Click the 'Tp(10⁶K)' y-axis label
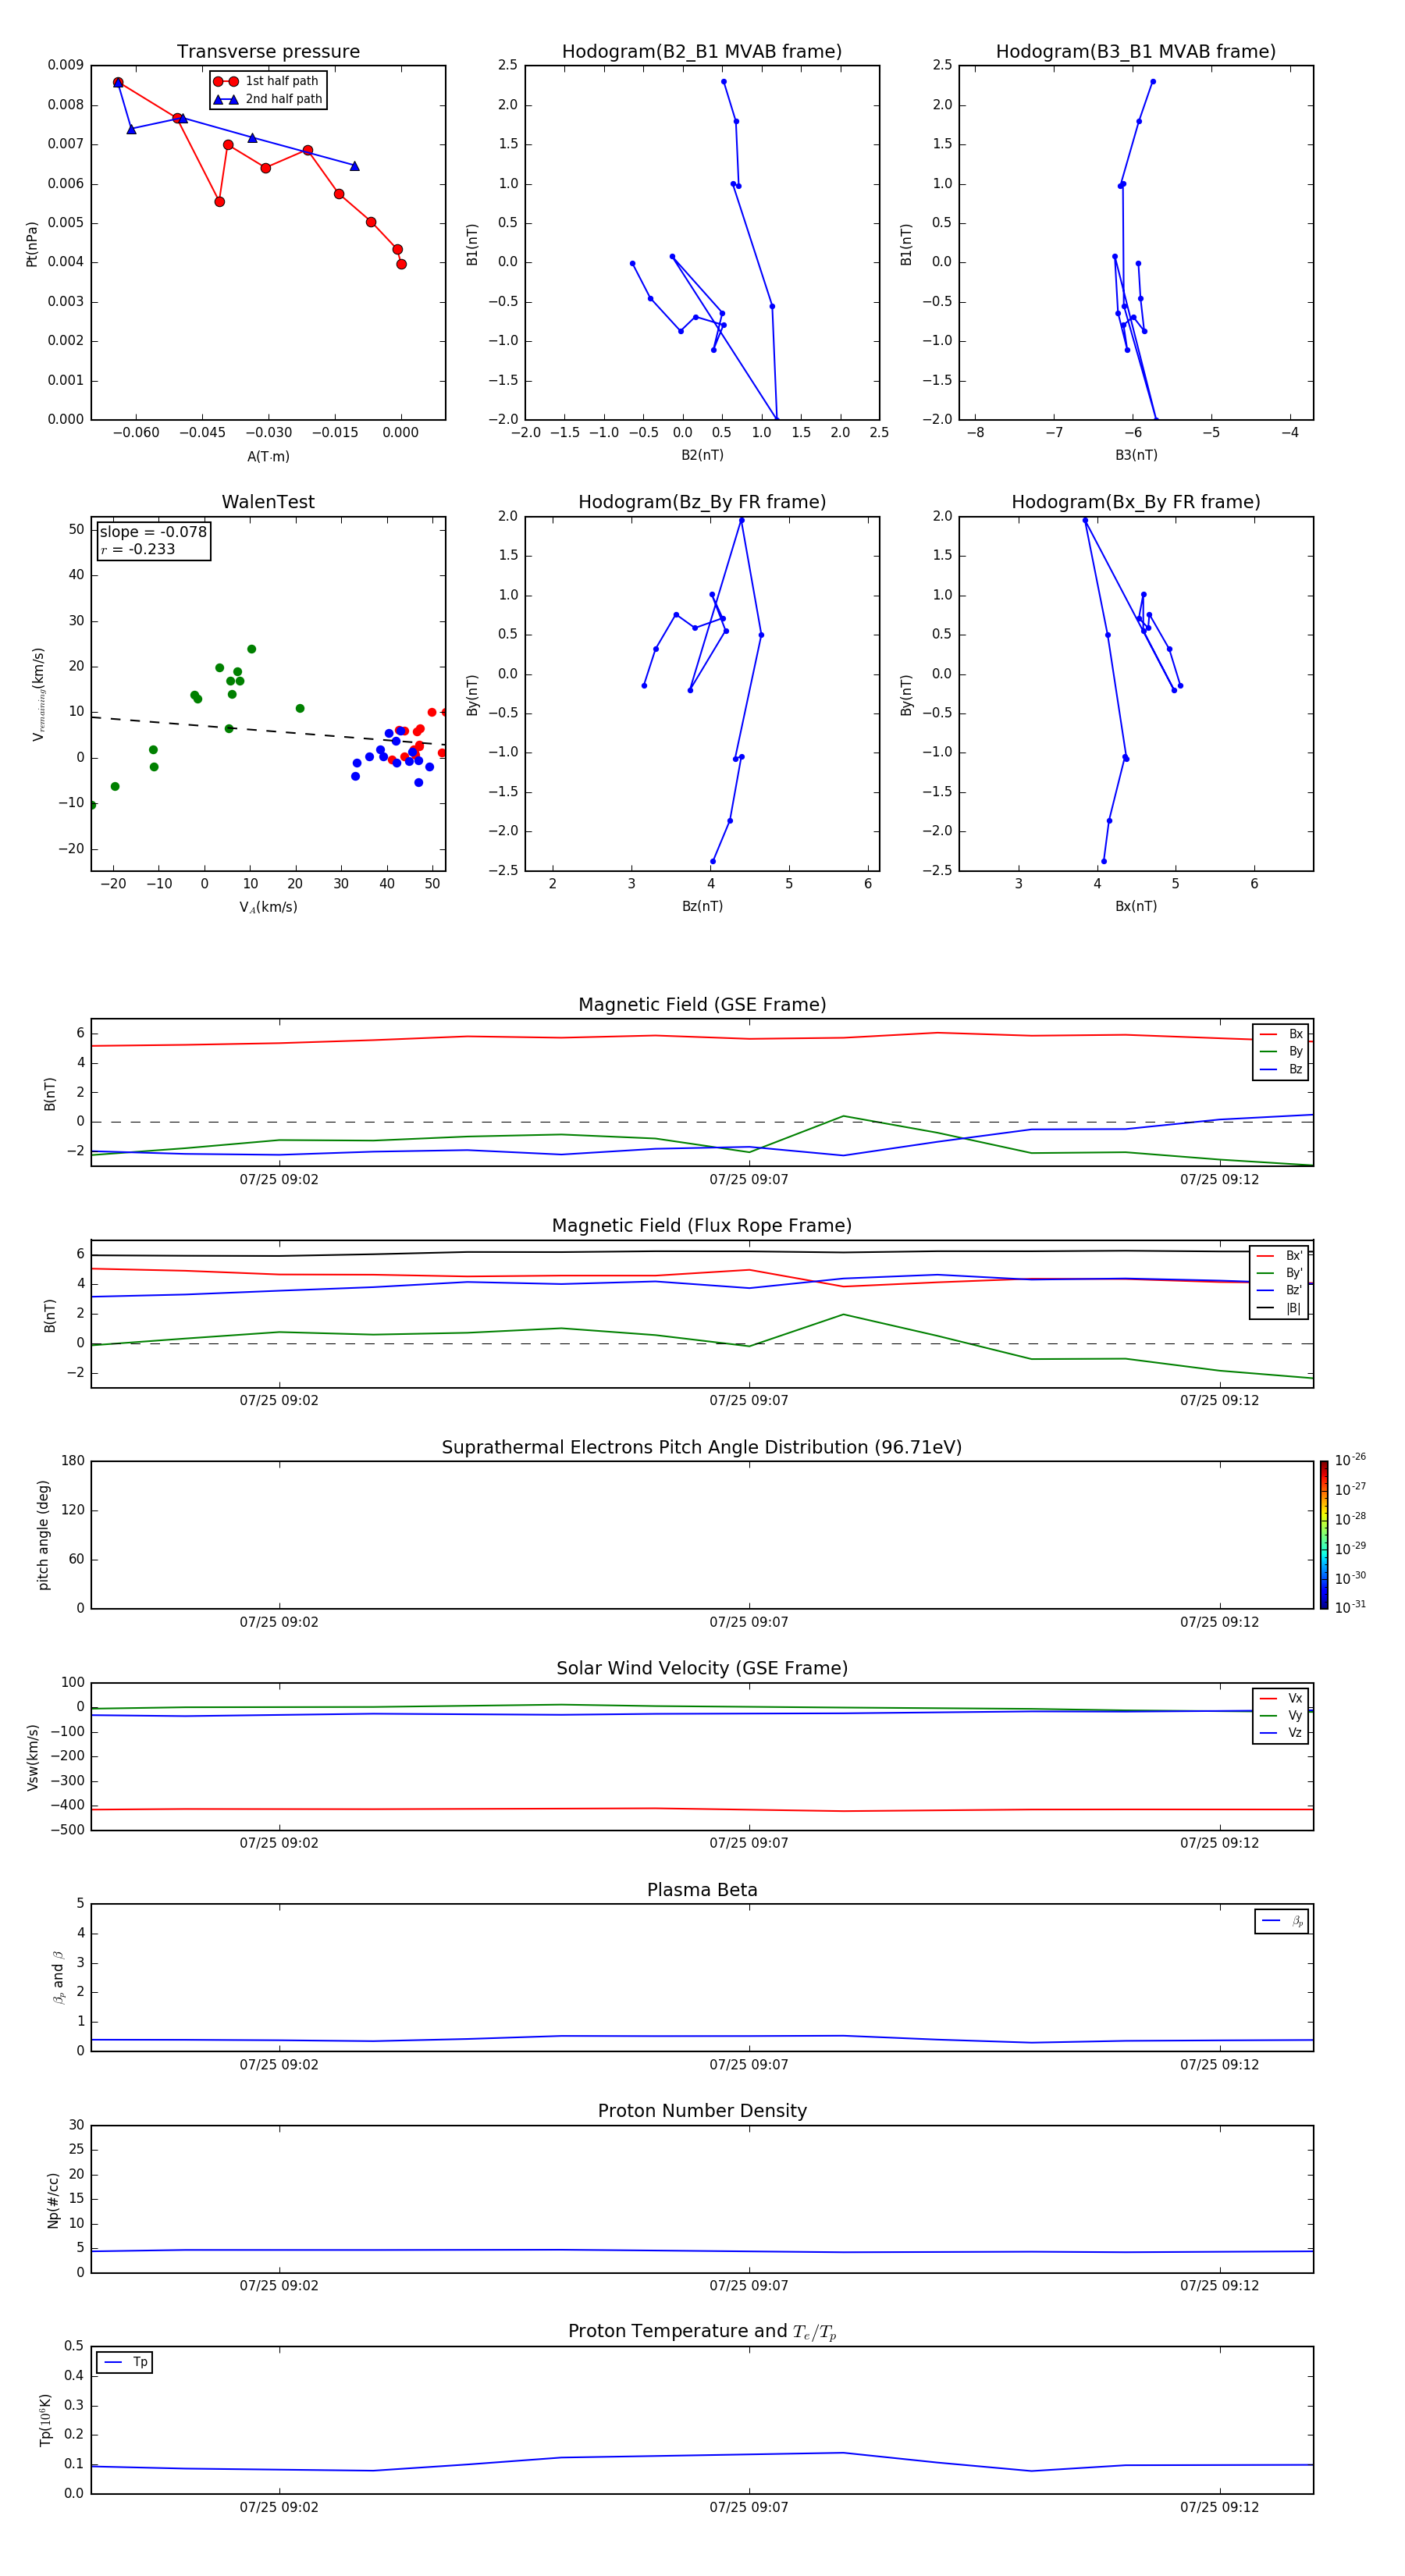The image size is (1405, 2576). (45, 2420)
